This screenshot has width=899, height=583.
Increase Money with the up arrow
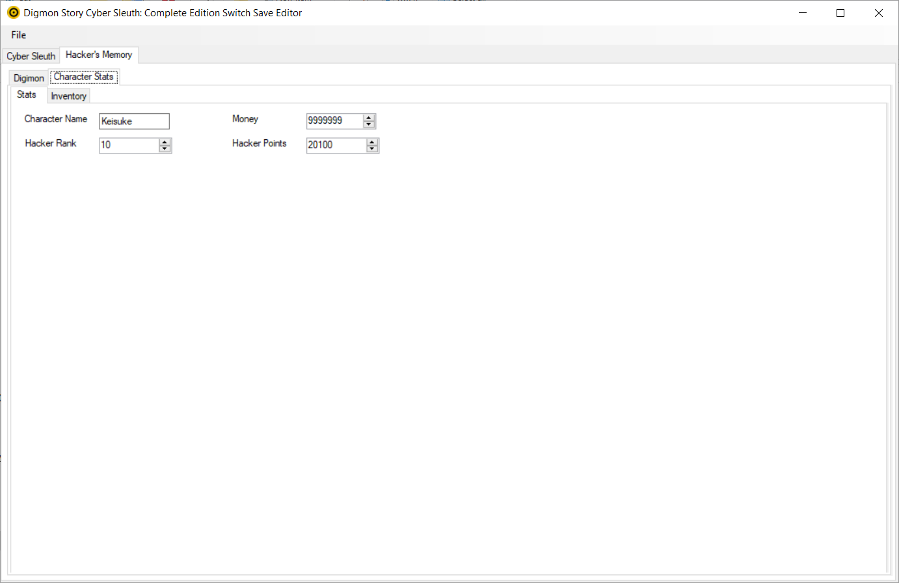coord(369,118)
